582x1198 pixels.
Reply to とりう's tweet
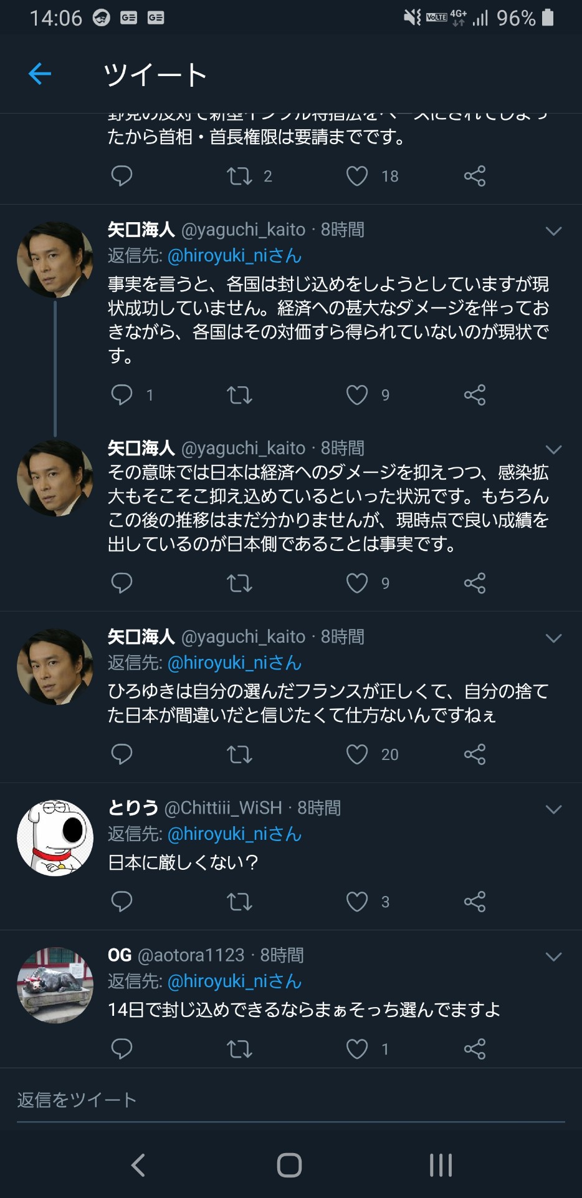(122, 901)
